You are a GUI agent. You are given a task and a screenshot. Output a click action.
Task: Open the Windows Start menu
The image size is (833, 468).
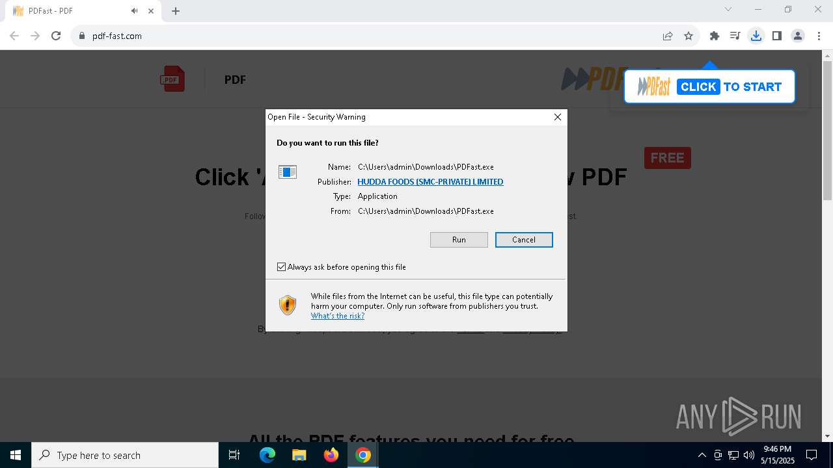coord(16,455)
